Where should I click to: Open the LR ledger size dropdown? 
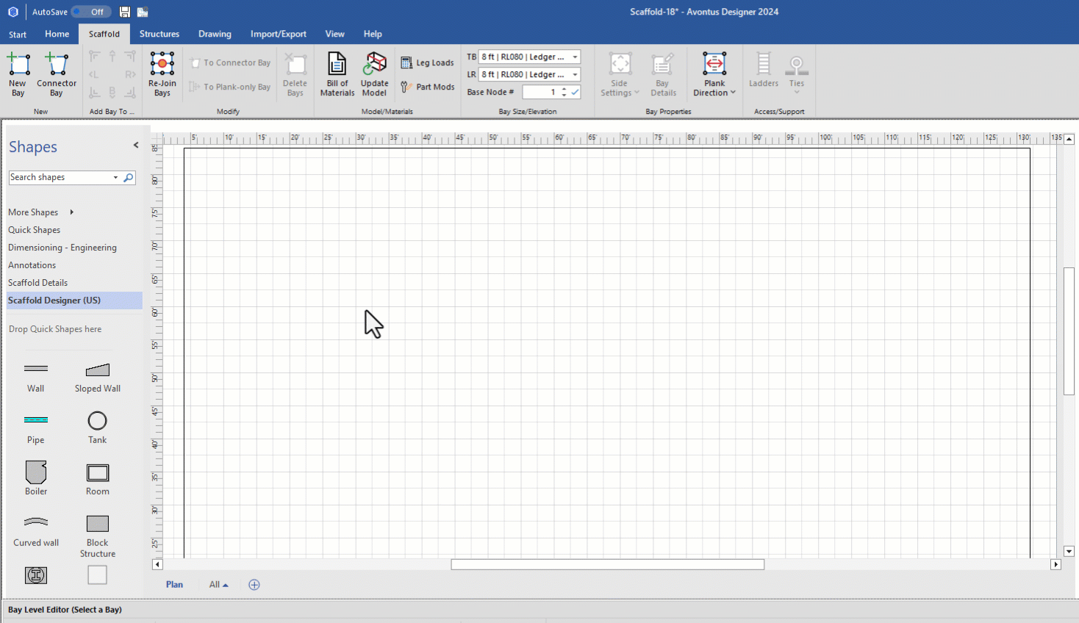(x=575, y=75)
